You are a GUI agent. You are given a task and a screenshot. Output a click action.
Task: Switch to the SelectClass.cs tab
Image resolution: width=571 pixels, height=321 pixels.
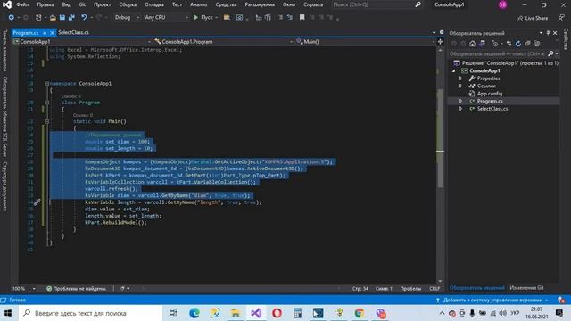pos(73,32)
